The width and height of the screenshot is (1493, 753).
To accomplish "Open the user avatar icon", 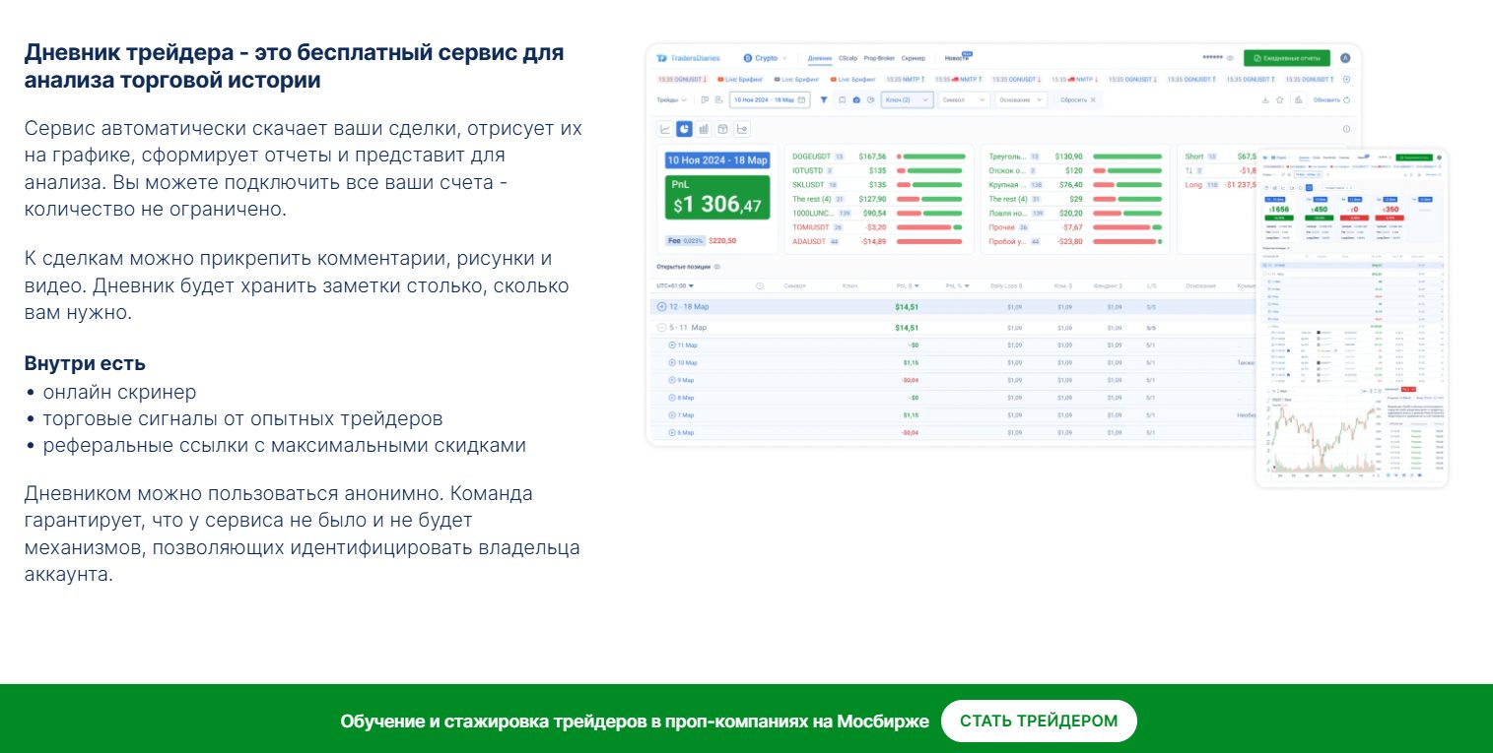I will click(1345, 58).
